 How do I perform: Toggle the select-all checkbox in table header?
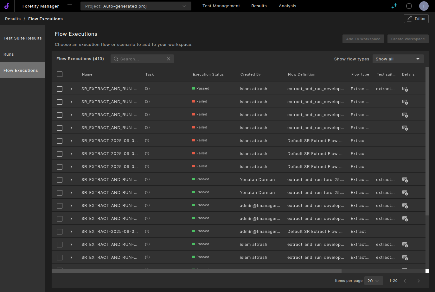point(60,74)
